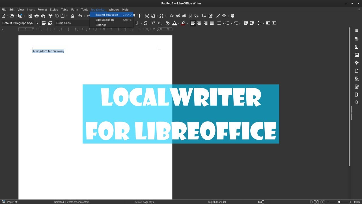362x204 pixels.
Task: Decrease paragraph spacing icon
Action: (274, 23)
